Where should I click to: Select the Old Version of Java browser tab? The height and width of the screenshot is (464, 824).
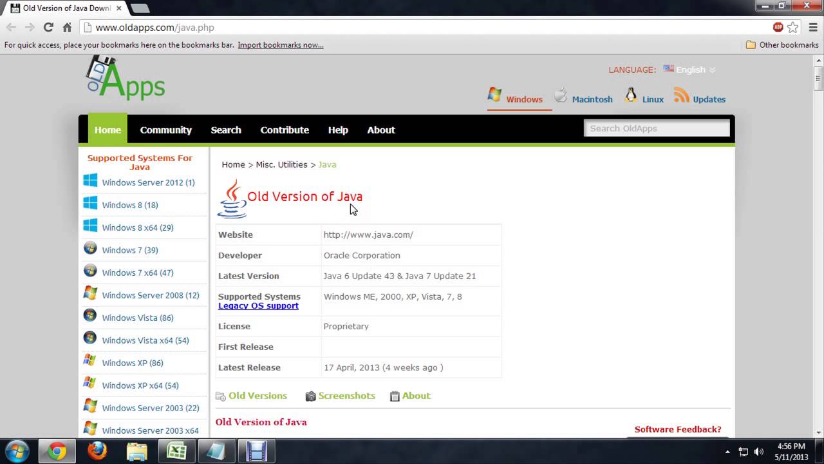coord(66,8)
